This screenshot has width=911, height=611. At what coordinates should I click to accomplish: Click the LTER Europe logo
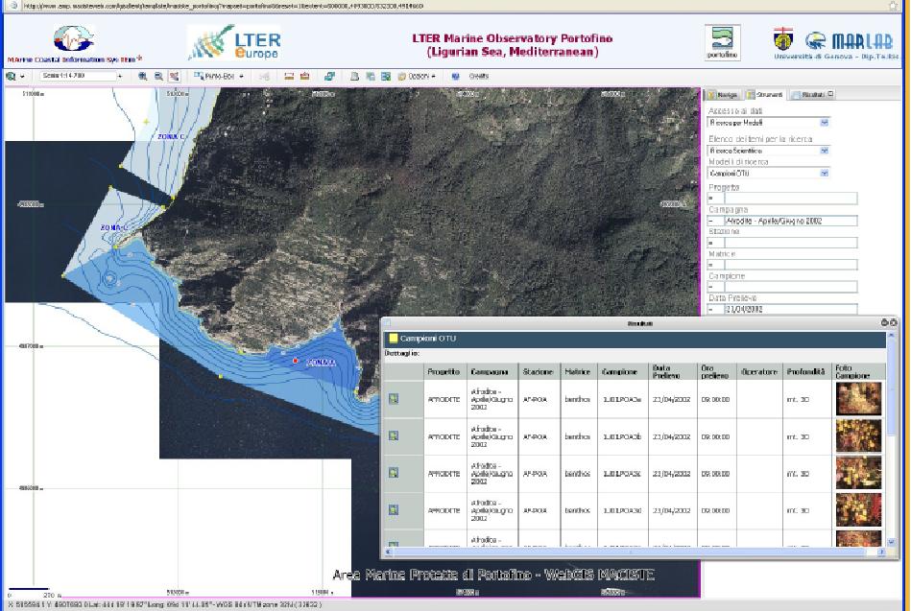click(235, 43)
